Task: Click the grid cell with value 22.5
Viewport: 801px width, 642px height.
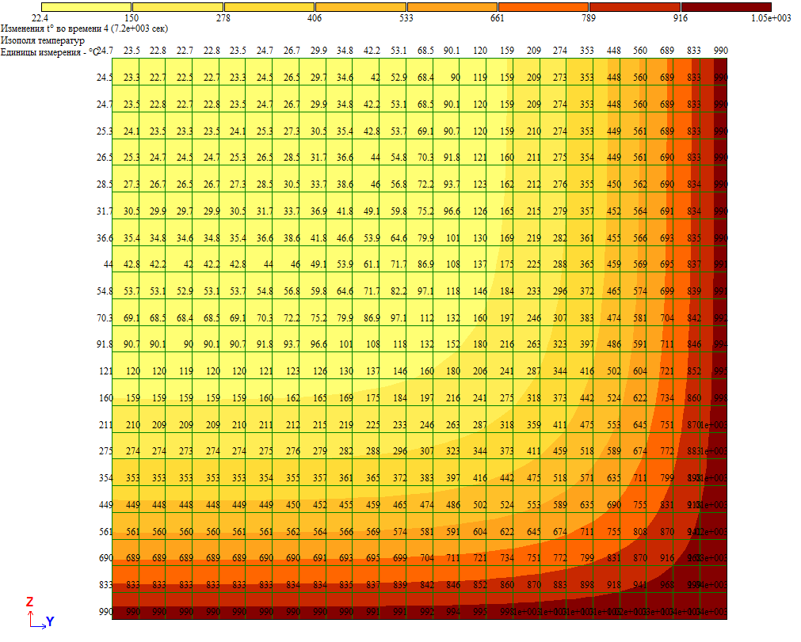Action: point(185,78)
